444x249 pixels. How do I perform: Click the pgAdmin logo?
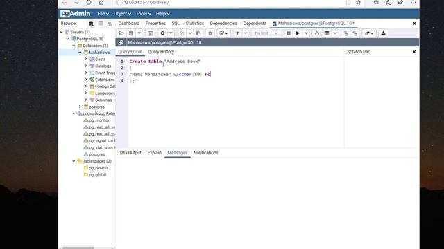coord(76,14)
